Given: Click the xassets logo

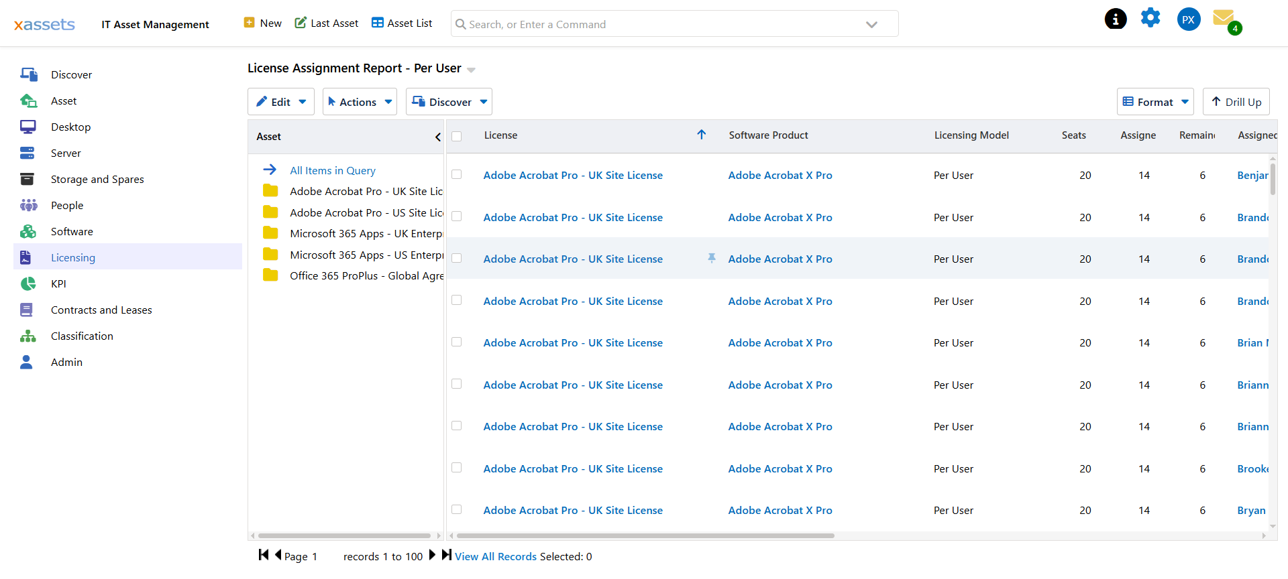Looking at the screenshot, I should point(44,25).
